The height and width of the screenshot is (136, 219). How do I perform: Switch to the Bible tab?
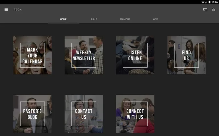pos(94,19)
